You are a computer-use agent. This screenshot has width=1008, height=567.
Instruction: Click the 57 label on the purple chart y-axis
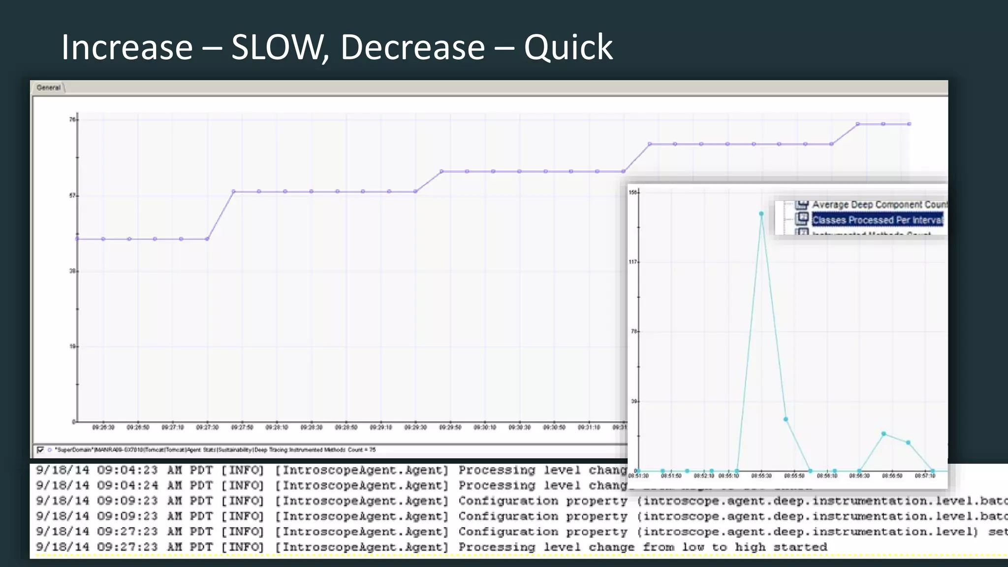point(72,196)
